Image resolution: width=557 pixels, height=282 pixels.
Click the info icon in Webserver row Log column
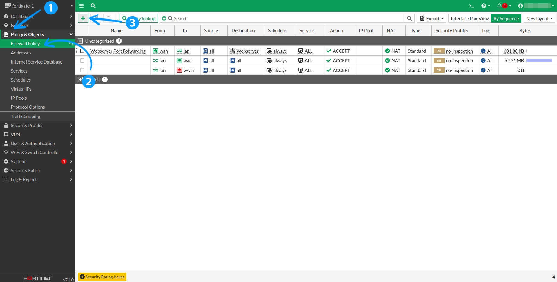click(483, 51)
